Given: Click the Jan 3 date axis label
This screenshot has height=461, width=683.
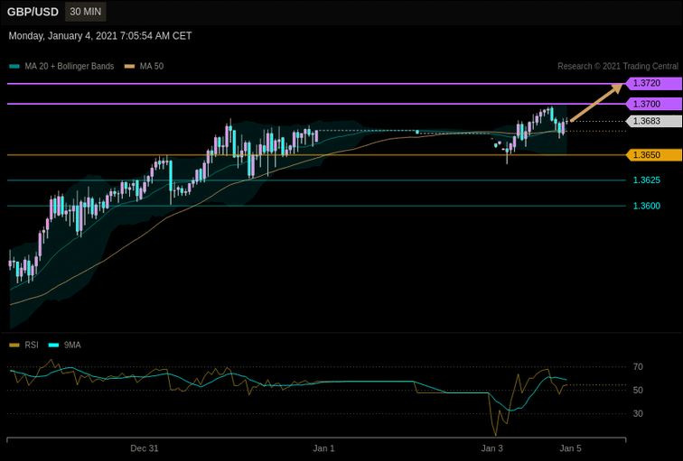Looking at the screenshot, I should (491, 448).
